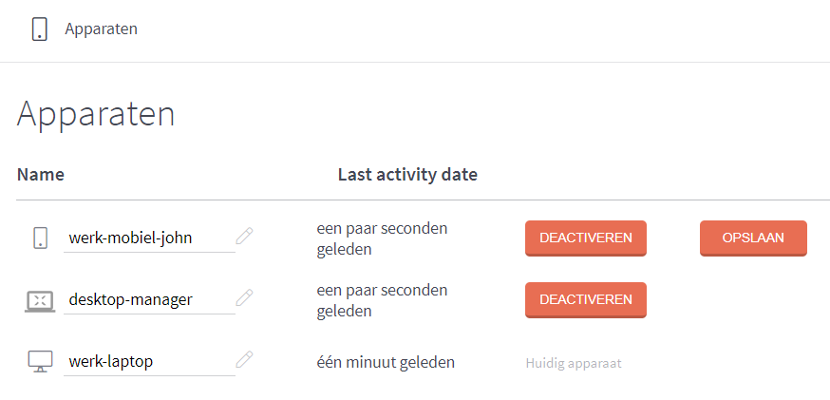Click the pencil edit icon for desktop-manager
The height and width of the screenshot is (400, 830).
click(x=244, y=298)
